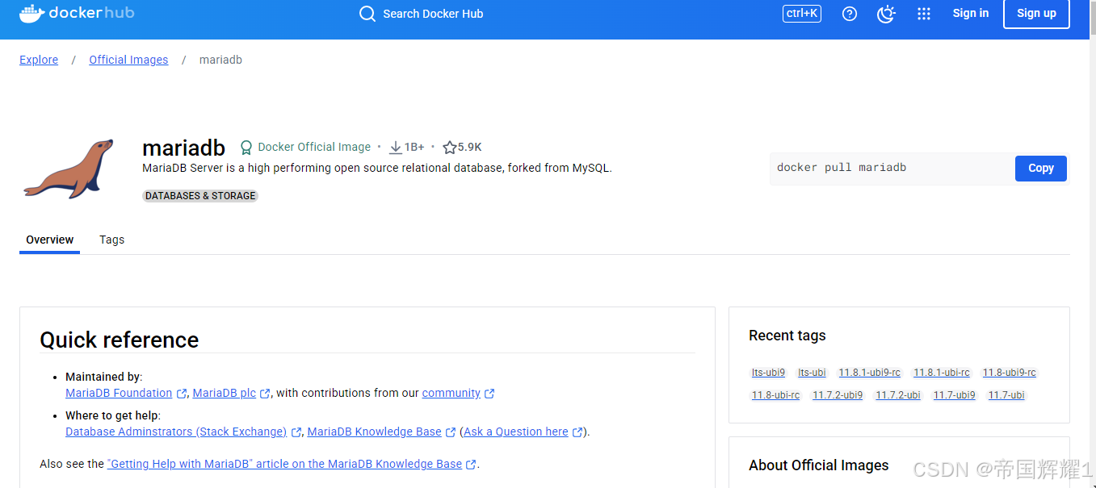Select the 11.8-ubi9-rc tag
This screenshot has width=1096, height=488.
coord(1009,373)
